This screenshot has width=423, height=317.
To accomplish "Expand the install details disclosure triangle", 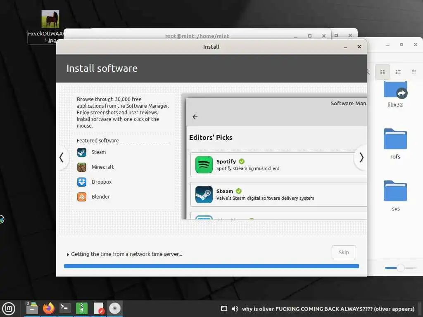I will (67, 254).
